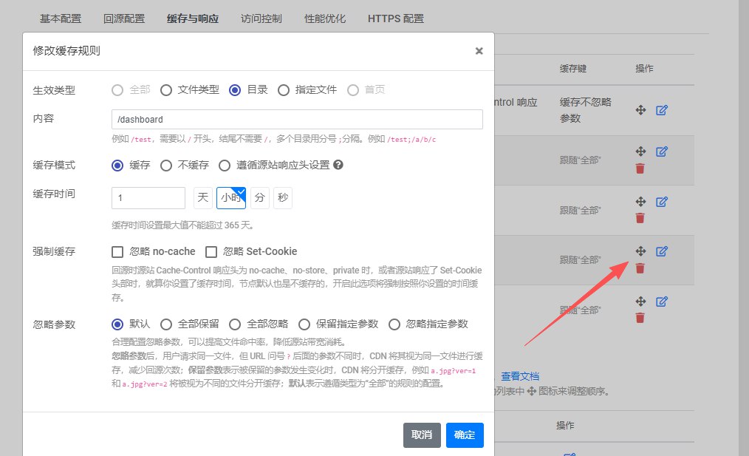Viewport: 749px width, 456px height.
Task: Focus the 内容 field containing /dashboard
Action: coord(296,119)
